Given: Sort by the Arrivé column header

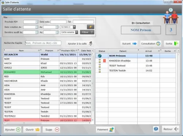Looking at the screenshot, I should point(149,51).
